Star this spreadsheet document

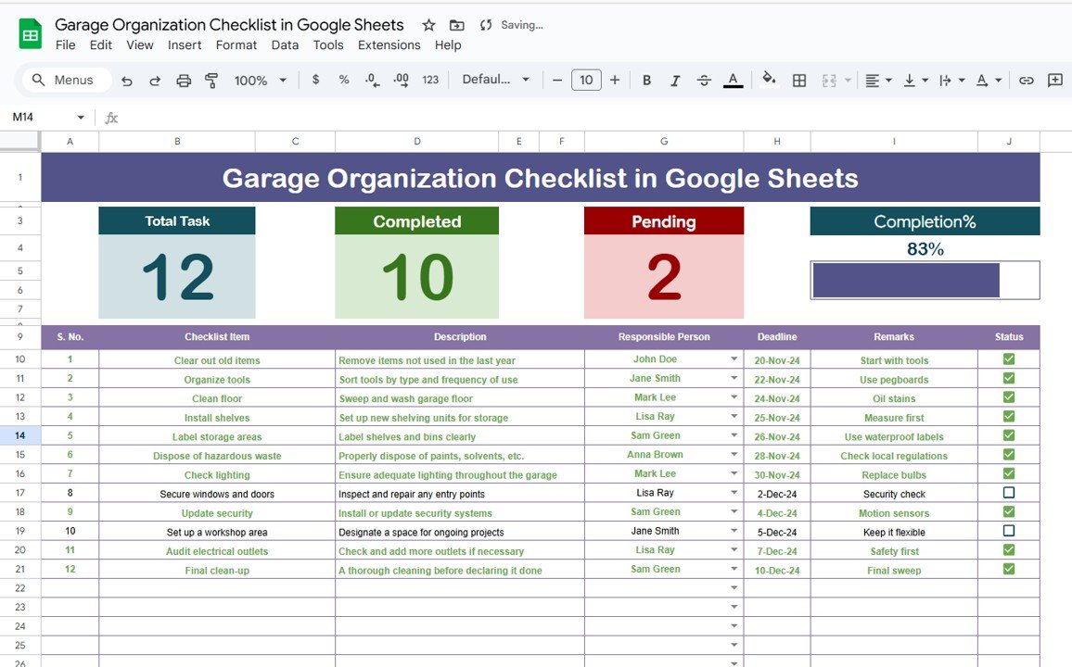point(428,25)
